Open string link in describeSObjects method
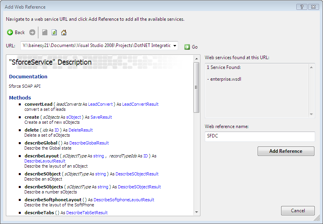 (103, 187)
